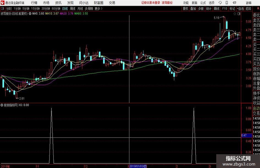Click the 波导股份 stock name in title bar
Viewport: 260px width, 168px height.
coord(167,3)
